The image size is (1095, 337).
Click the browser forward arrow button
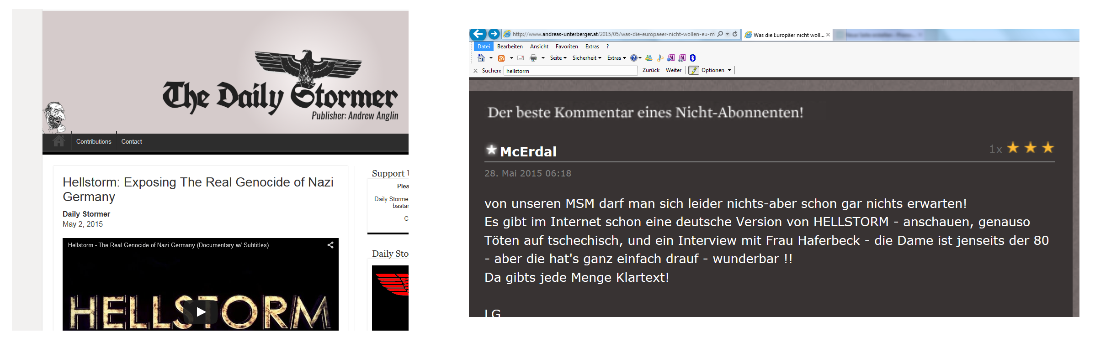pos(494,34)
